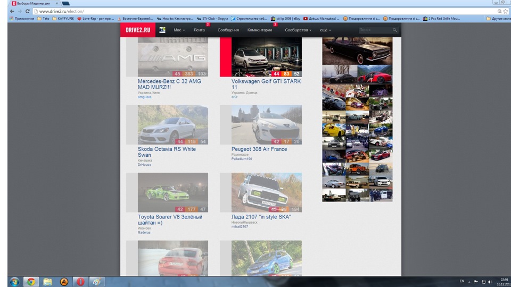Open the red sedan thumbnail at bottom

click(x=172, y=258)
